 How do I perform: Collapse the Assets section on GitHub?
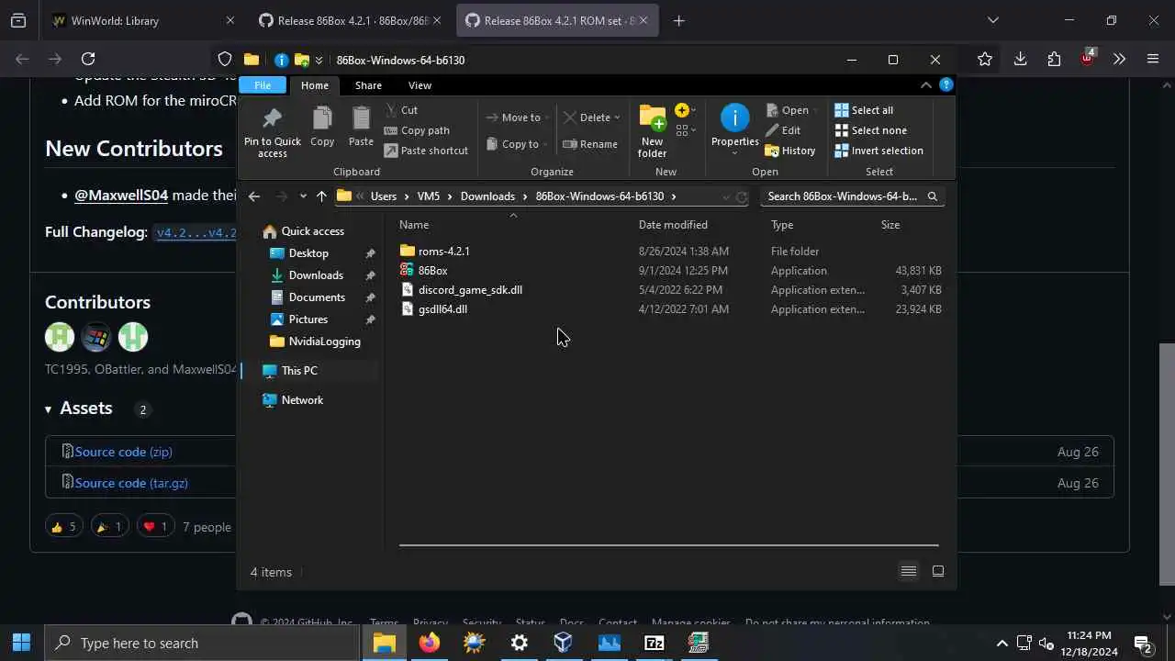point(79,409)
